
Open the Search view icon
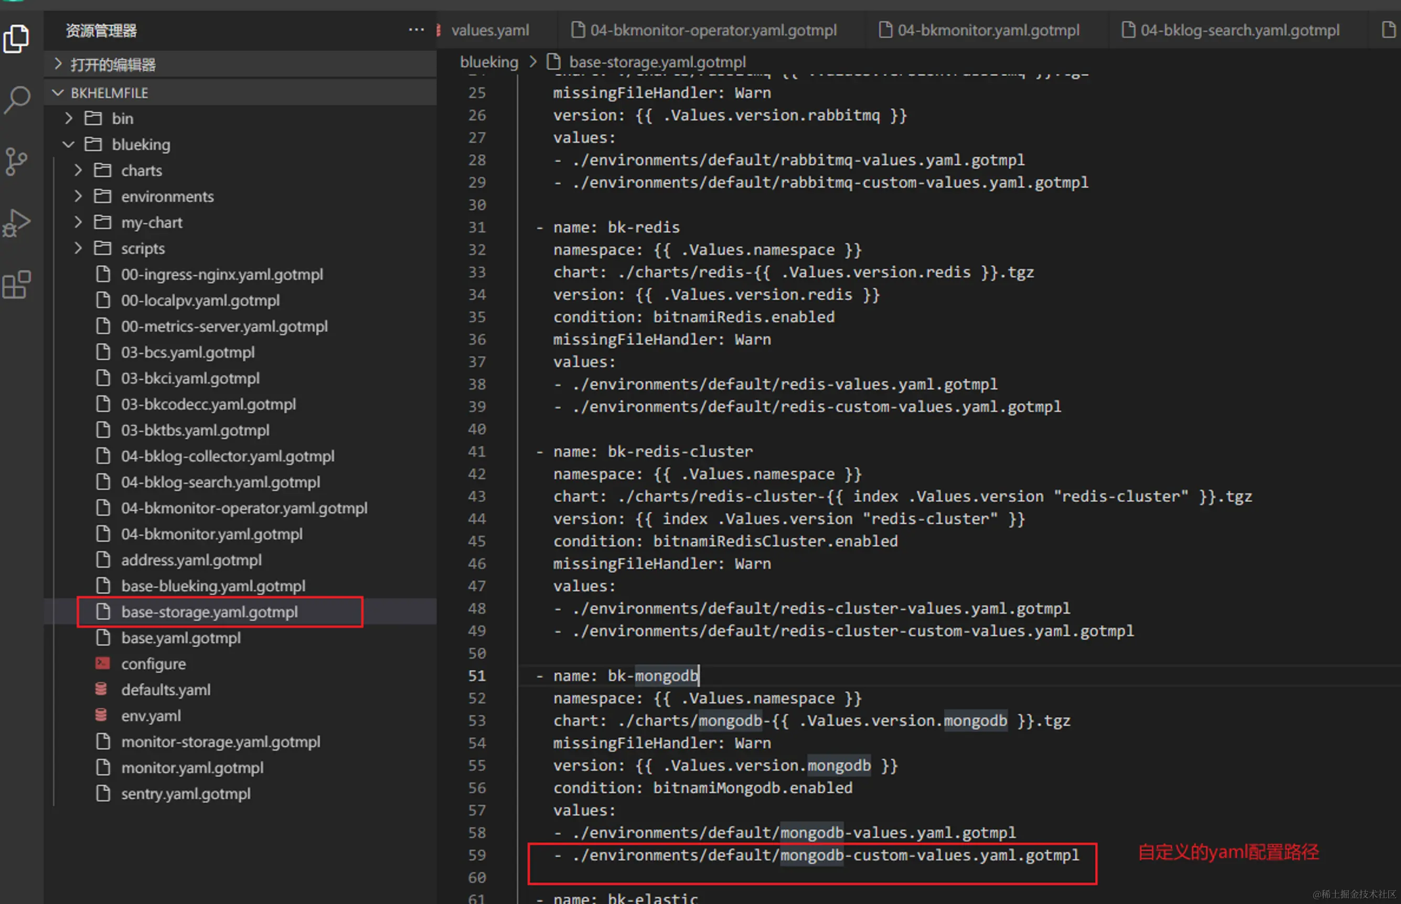pyautogui.click(x=16, y=100)
